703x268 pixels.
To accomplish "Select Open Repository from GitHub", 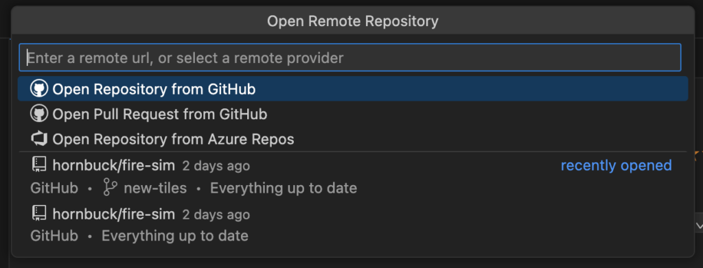I will 353,88.
